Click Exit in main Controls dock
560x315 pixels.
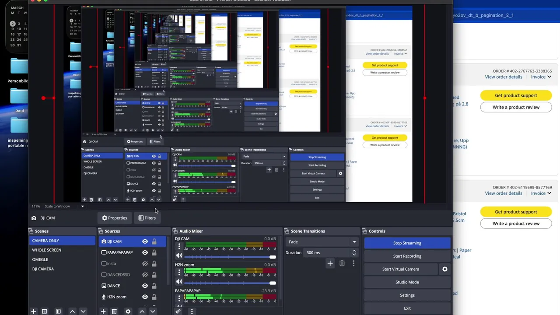tap(407, 308)
